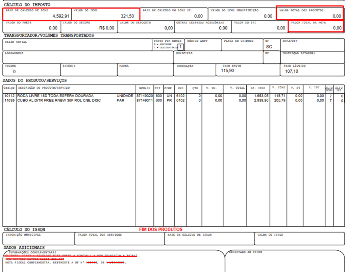Click the Valor do Desconto amount
The image size is (346, 272).
point(169,28)
